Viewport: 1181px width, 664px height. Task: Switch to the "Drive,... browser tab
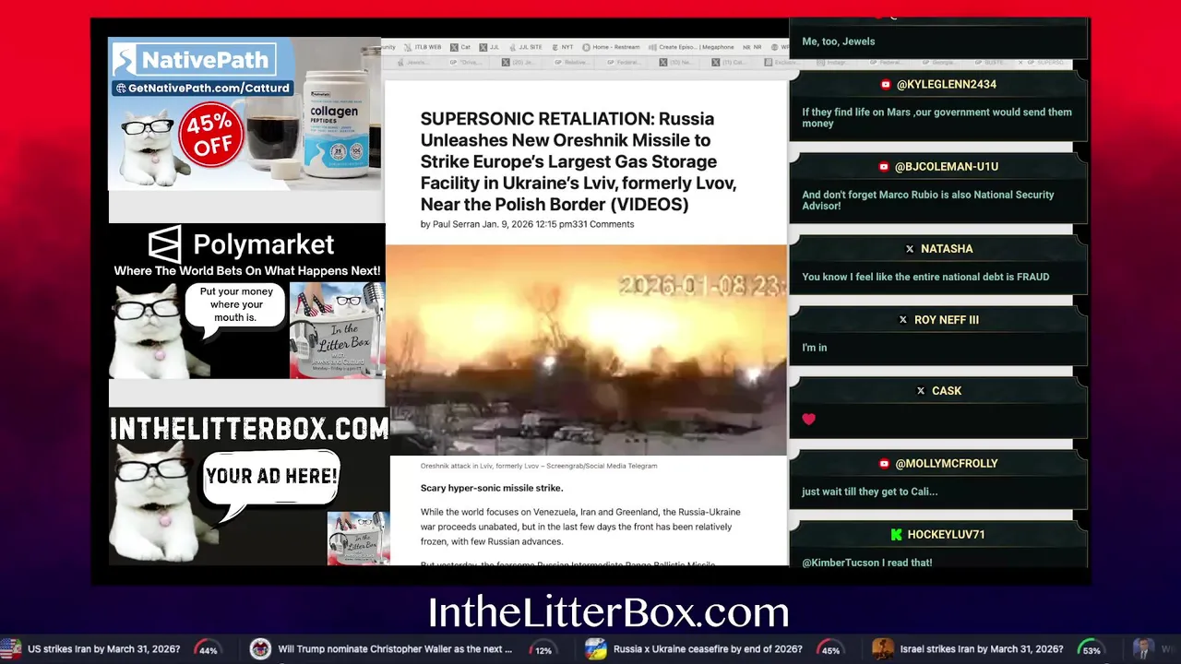(x=465, y=63)
